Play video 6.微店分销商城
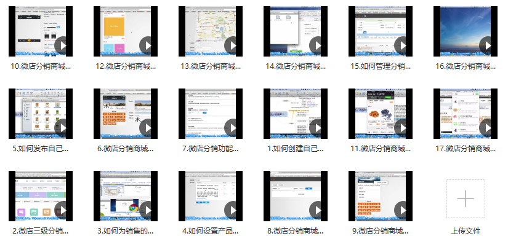The image size is (508, 244). coord(147,128)
